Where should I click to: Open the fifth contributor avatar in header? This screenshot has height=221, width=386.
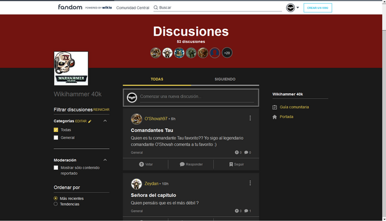tap(203, 53)
